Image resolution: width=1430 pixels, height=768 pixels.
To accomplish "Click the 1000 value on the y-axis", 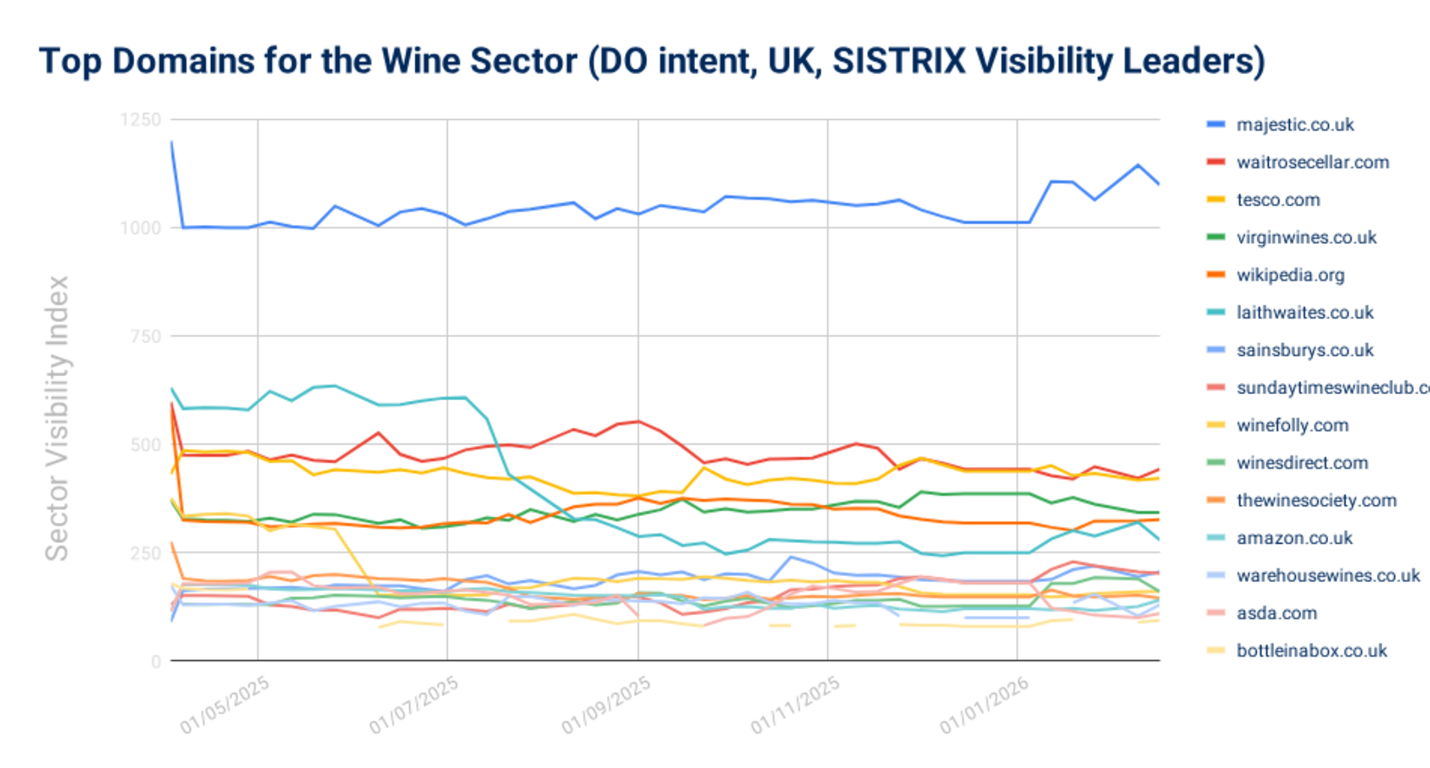I will coord(141,228).
